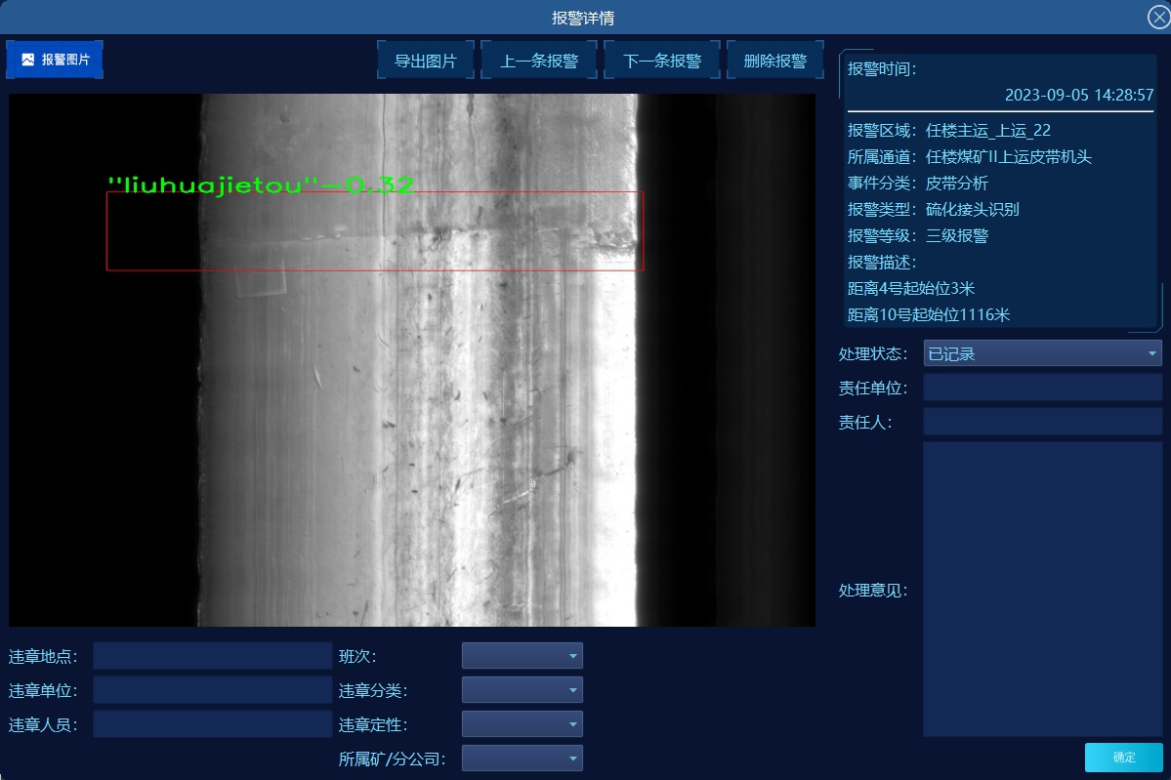
Task: Click the text 距离10号起始位1116米
Action: tap(928, 314)
